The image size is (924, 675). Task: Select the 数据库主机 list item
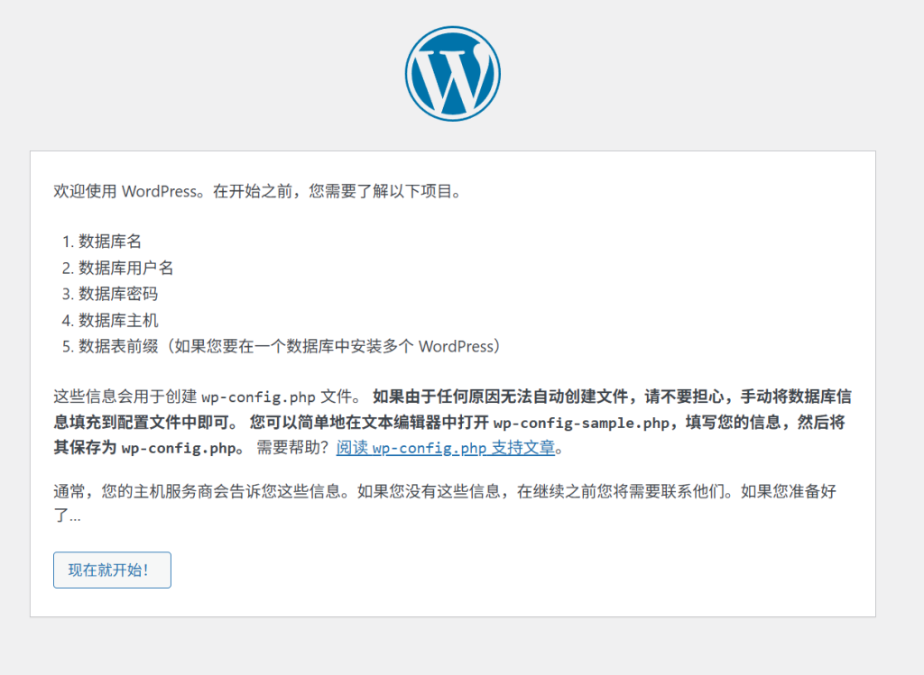pyautogui.click(x=117, y=320)
